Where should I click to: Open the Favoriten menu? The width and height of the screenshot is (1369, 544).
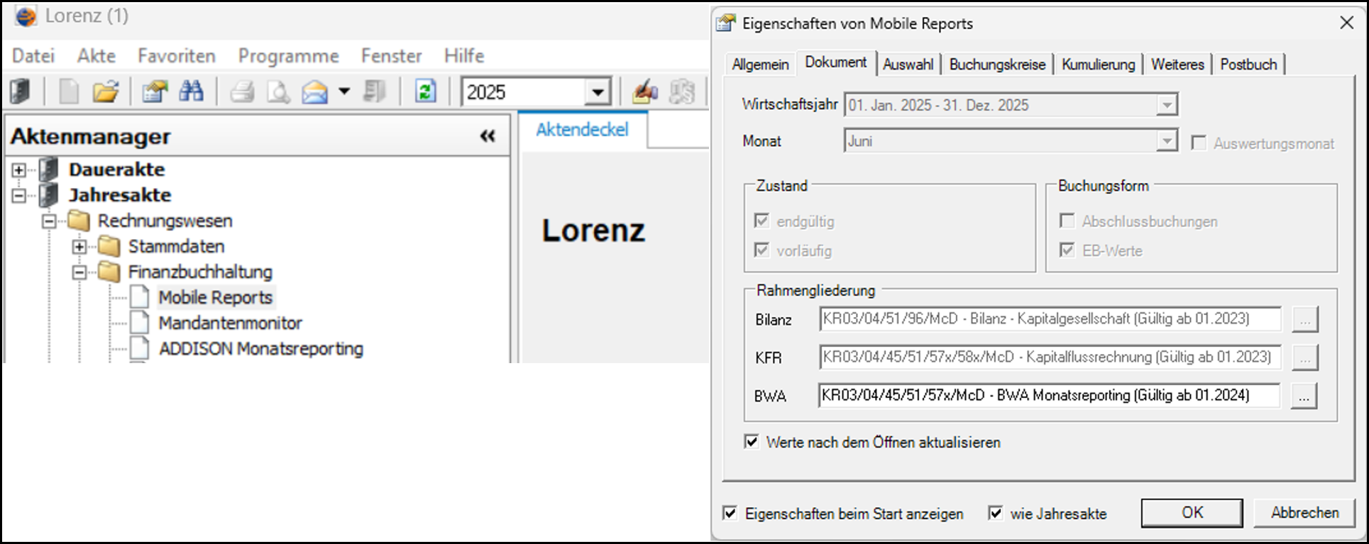point(177,55)
